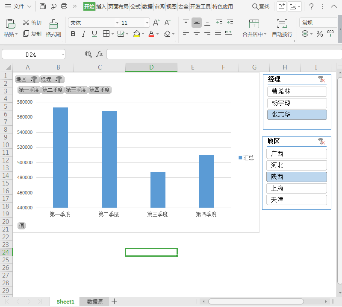Expand Merge and Center dropdown arrow
342x307 pixels.
click(265, 34)
